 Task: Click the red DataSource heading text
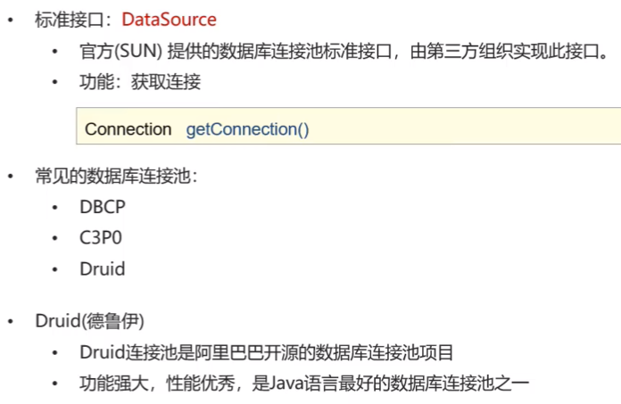[x=170, y=20]
